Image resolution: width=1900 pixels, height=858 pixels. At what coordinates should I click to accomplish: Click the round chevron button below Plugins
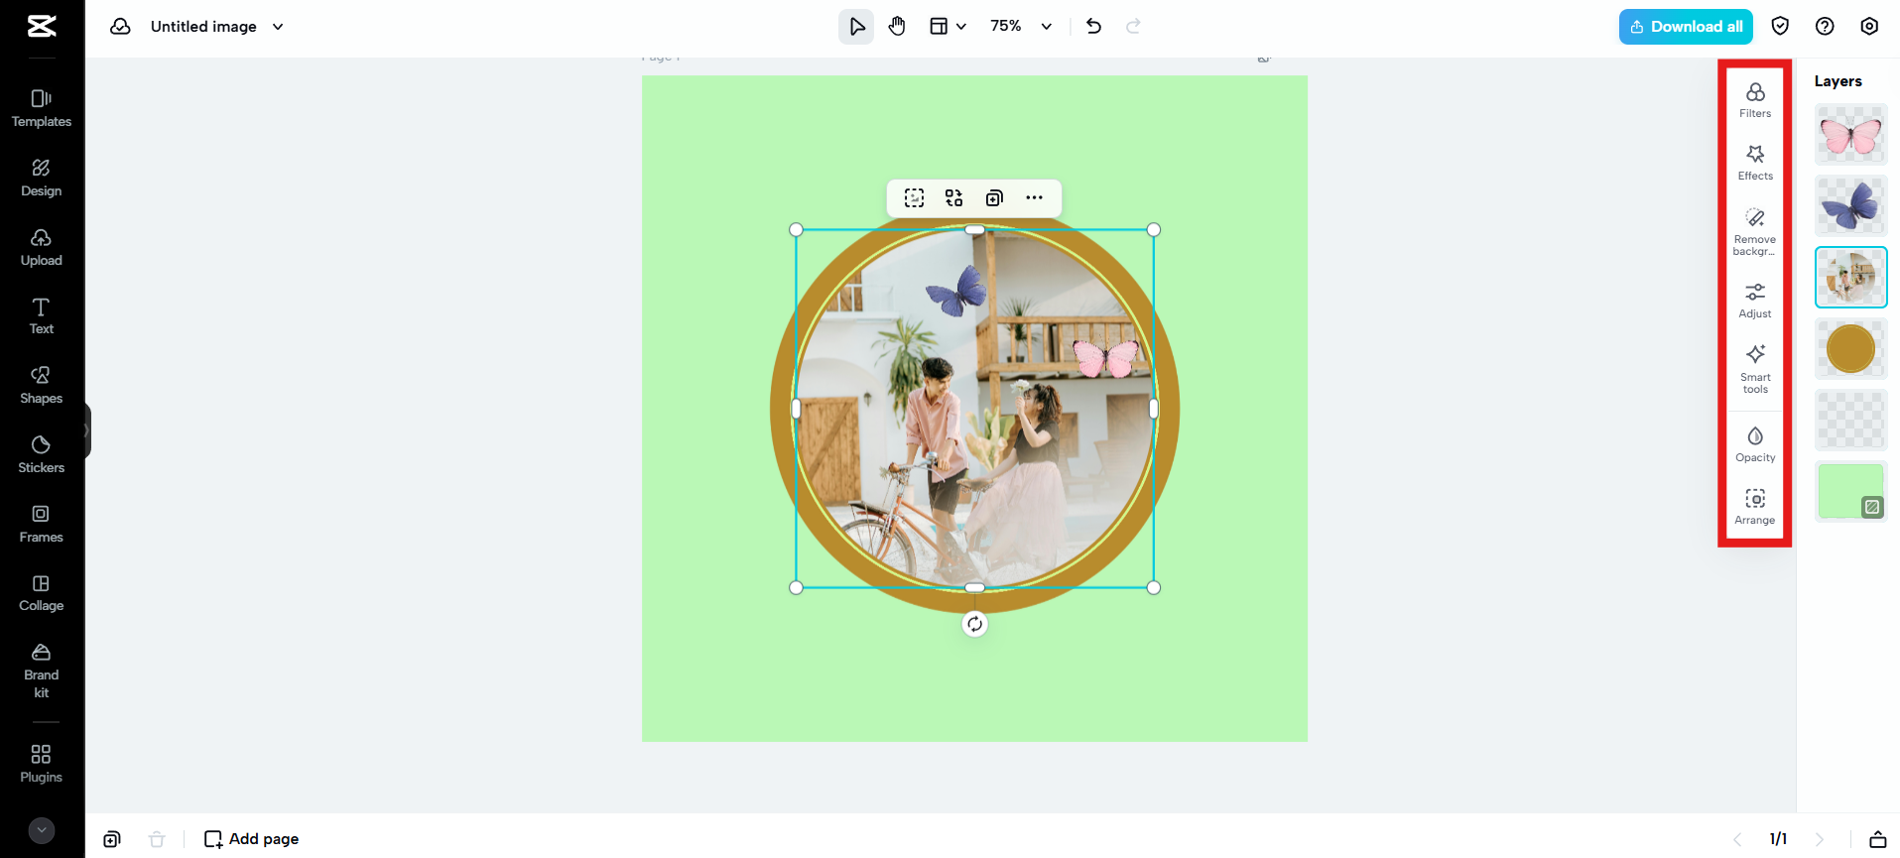[x=42, y=830]
